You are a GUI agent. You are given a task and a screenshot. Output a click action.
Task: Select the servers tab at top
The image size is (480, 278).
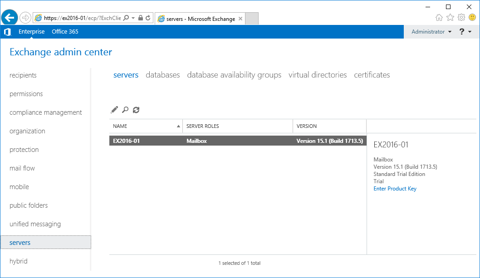[126, 75]
